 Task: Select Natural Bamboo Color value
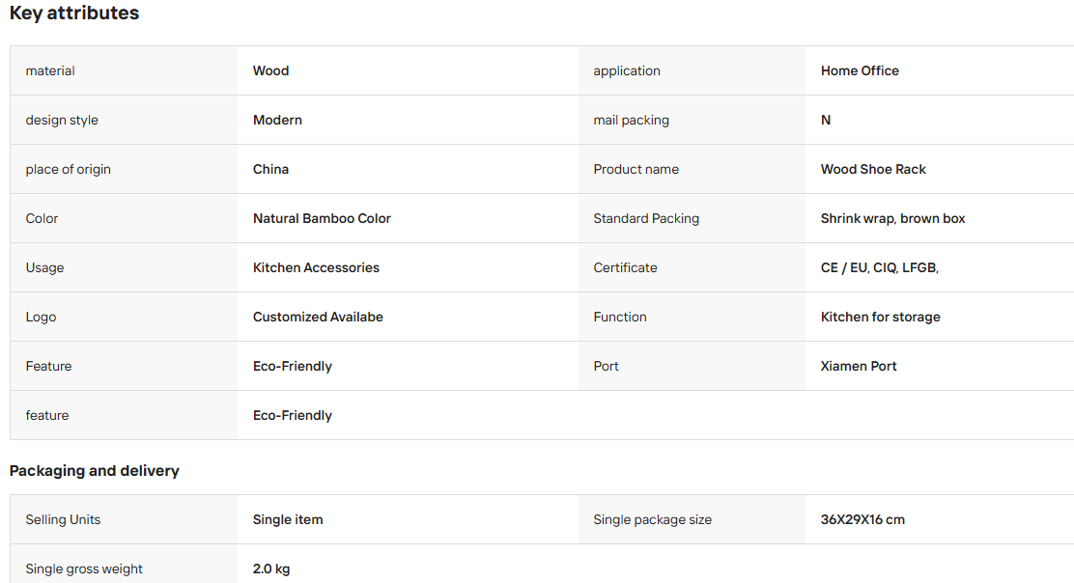[322, 218]
